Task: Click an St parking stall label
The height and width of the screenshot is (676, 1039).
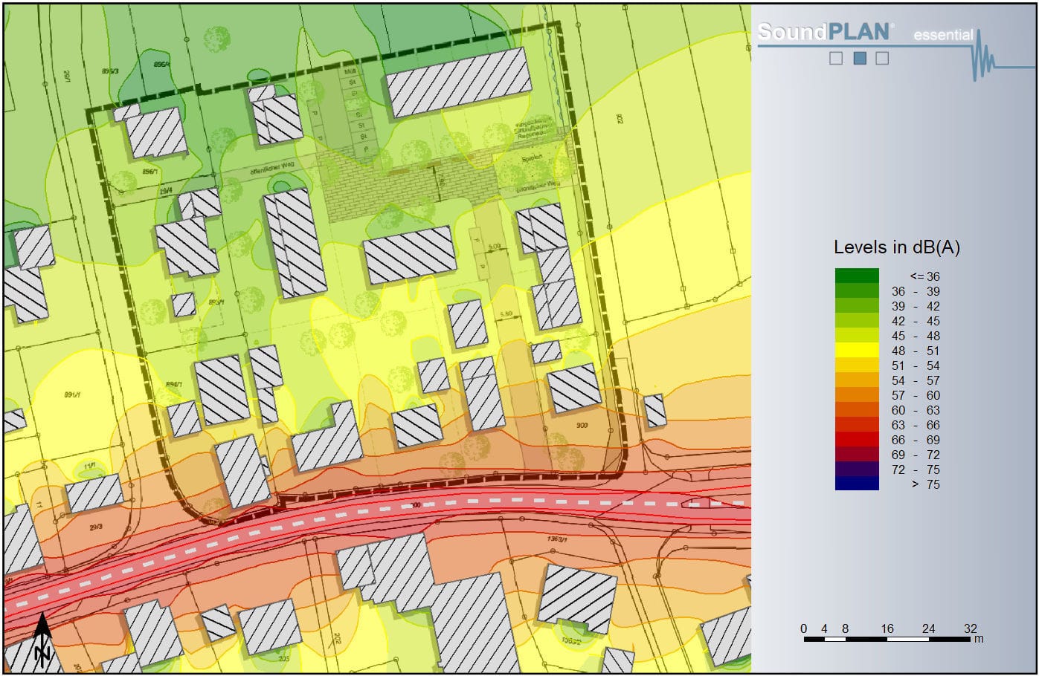Action: [353, 82]
